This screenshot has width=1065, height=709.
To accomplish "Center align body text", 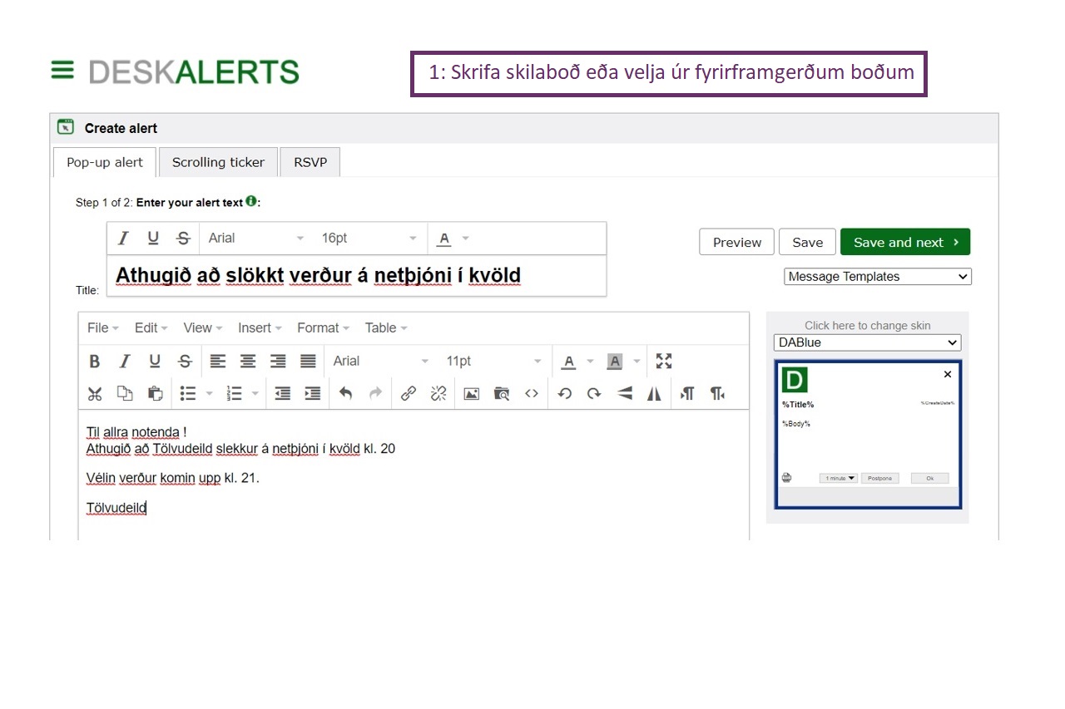I will click(248, 361).
